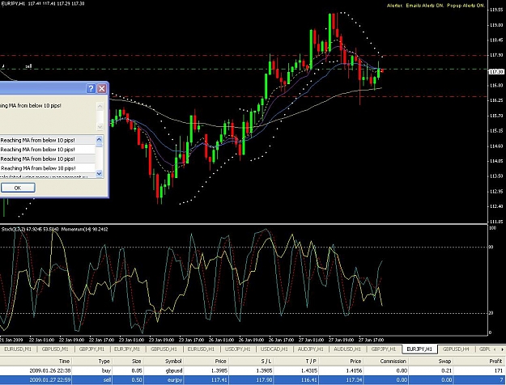The height and width of the screenshot is (385, 506).
Task: Click the Swap column header
Action: tap(430, 361)
